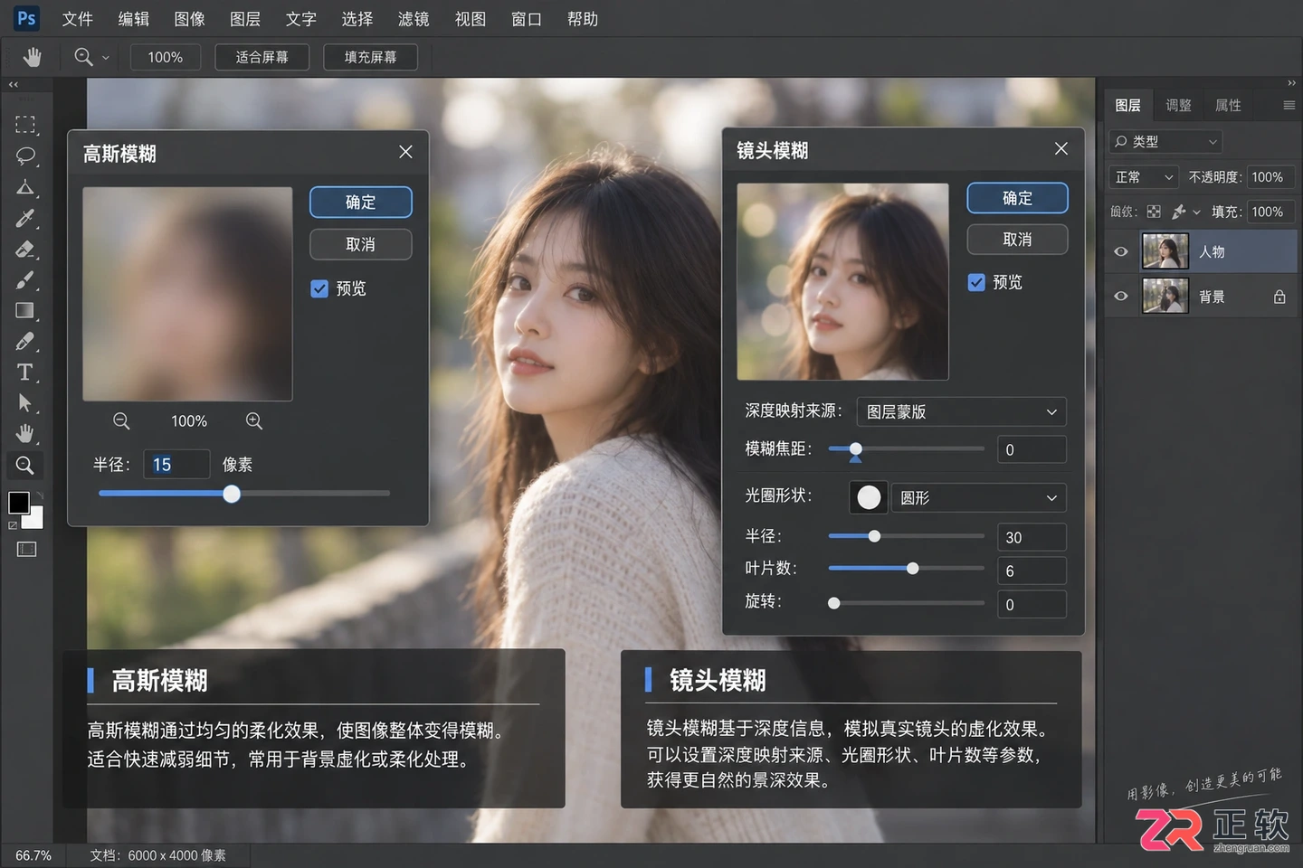This screenshot has height=868, width=1303.
Task: Click 叶片数 slider handle
Action: [912, 568]
